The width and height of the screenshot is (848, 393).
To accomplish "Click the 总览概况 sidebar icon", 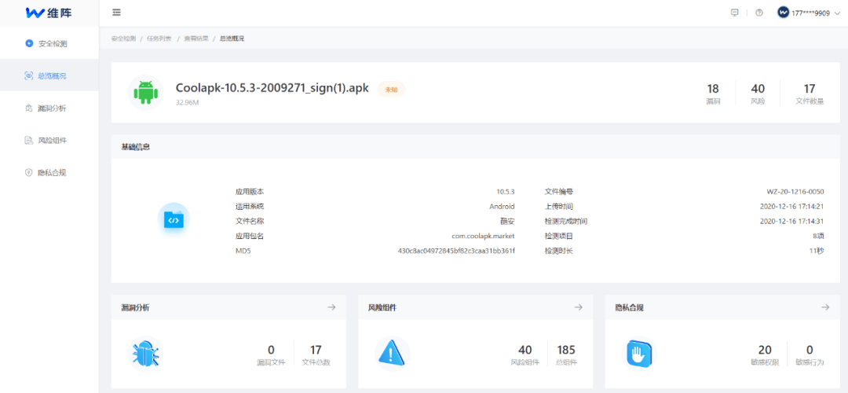I will pyautogui.click(x=29, y=75).
